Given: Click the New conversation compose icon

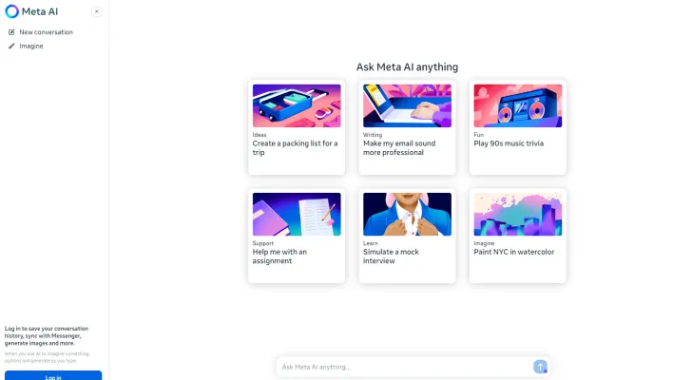Looking at the screenshot, I should [11, 32].
